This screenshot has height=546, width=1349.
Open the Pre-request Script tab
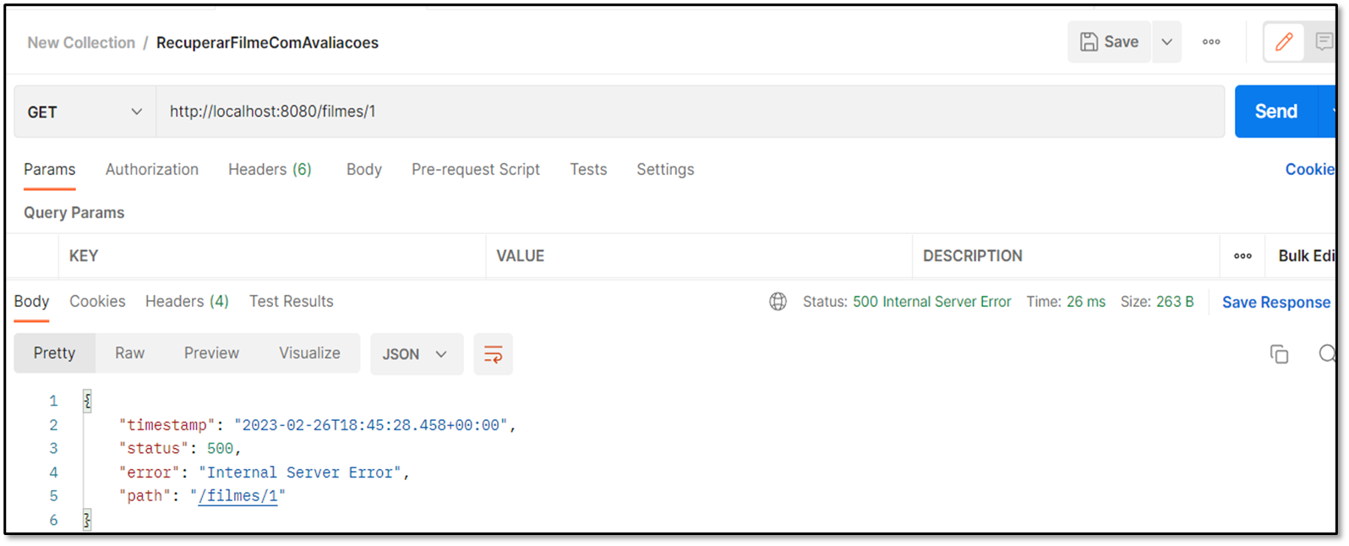point(475,170)
